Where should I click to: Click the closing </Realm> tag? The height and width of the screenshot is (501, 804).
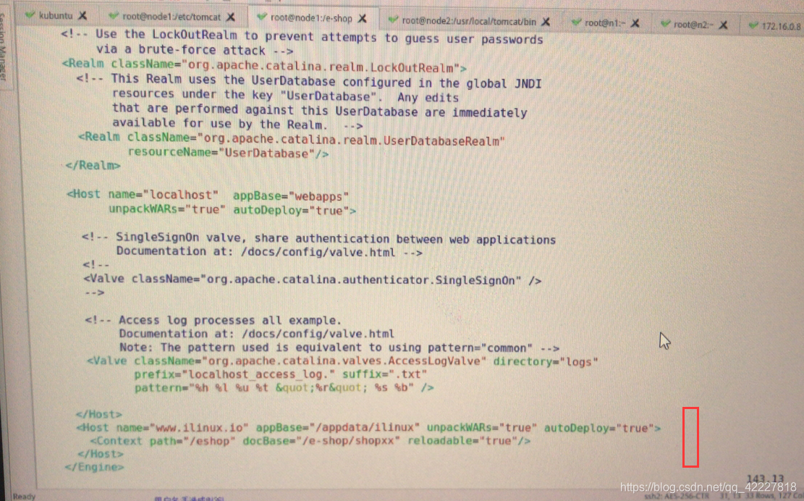(93, 166)
